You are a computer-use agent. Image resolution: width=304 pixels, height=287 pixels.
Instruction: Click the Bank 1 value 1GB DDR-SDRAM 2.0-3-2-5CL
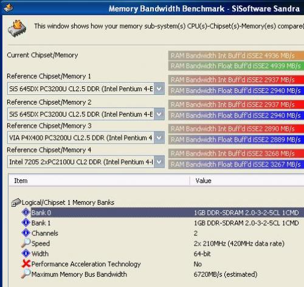(246, 223)
